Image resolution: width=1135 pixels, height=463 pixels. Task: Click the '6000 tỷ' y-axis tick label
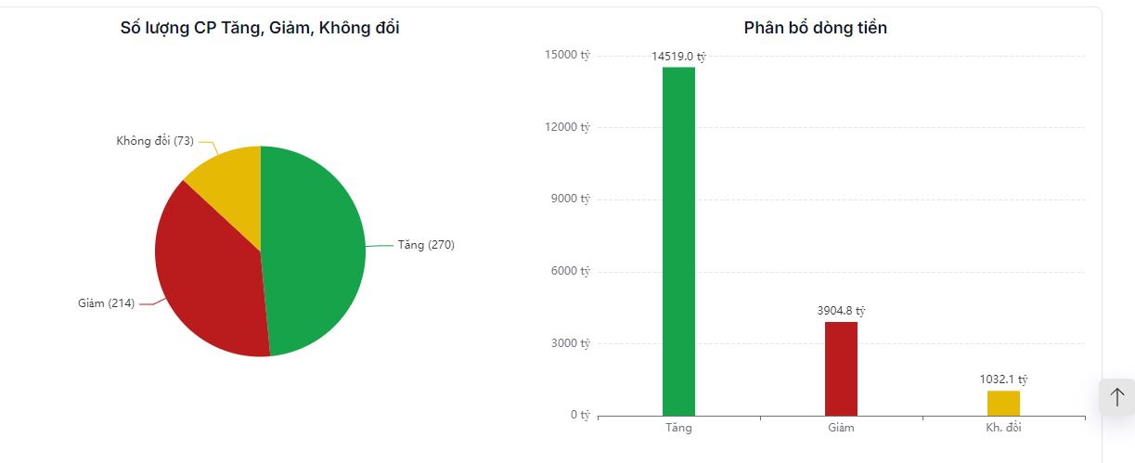[570, 271]
